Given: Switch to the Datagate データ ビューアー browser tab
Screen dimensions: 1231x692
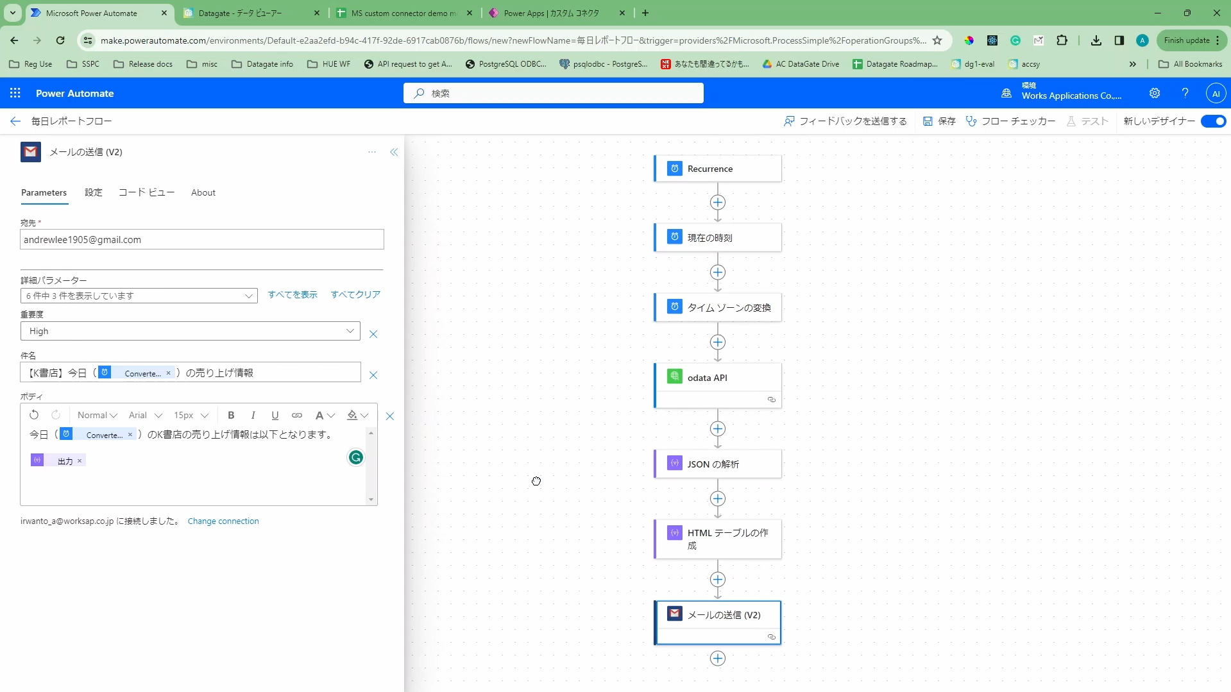Looking at the screenshot, I should tap(251, 13).
